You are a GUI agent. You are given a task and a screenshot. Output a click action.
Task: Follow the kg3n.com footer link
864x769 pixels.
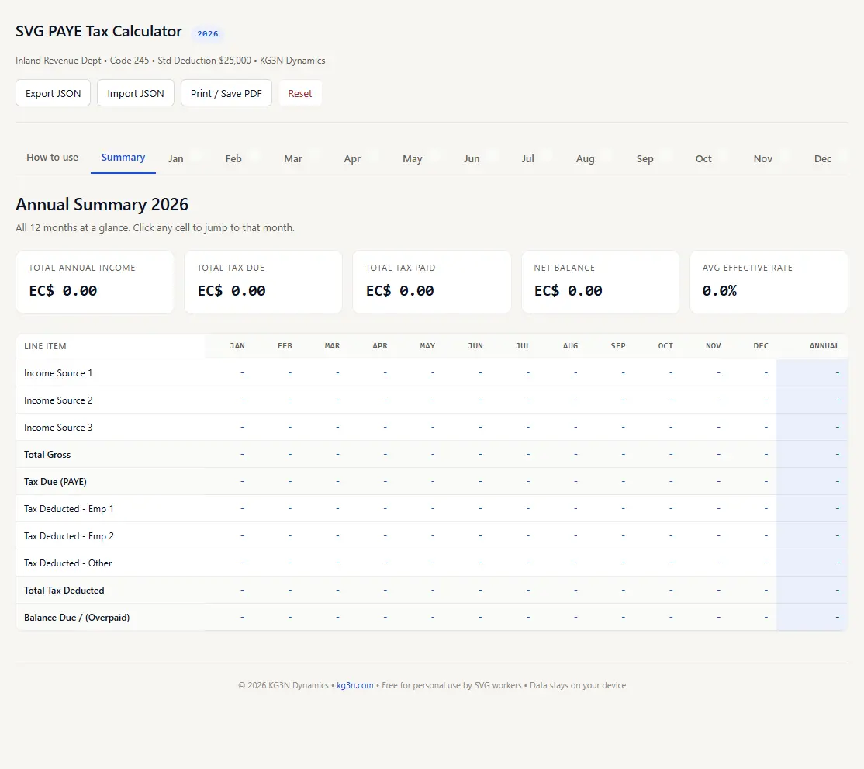(x=355, y=685)
